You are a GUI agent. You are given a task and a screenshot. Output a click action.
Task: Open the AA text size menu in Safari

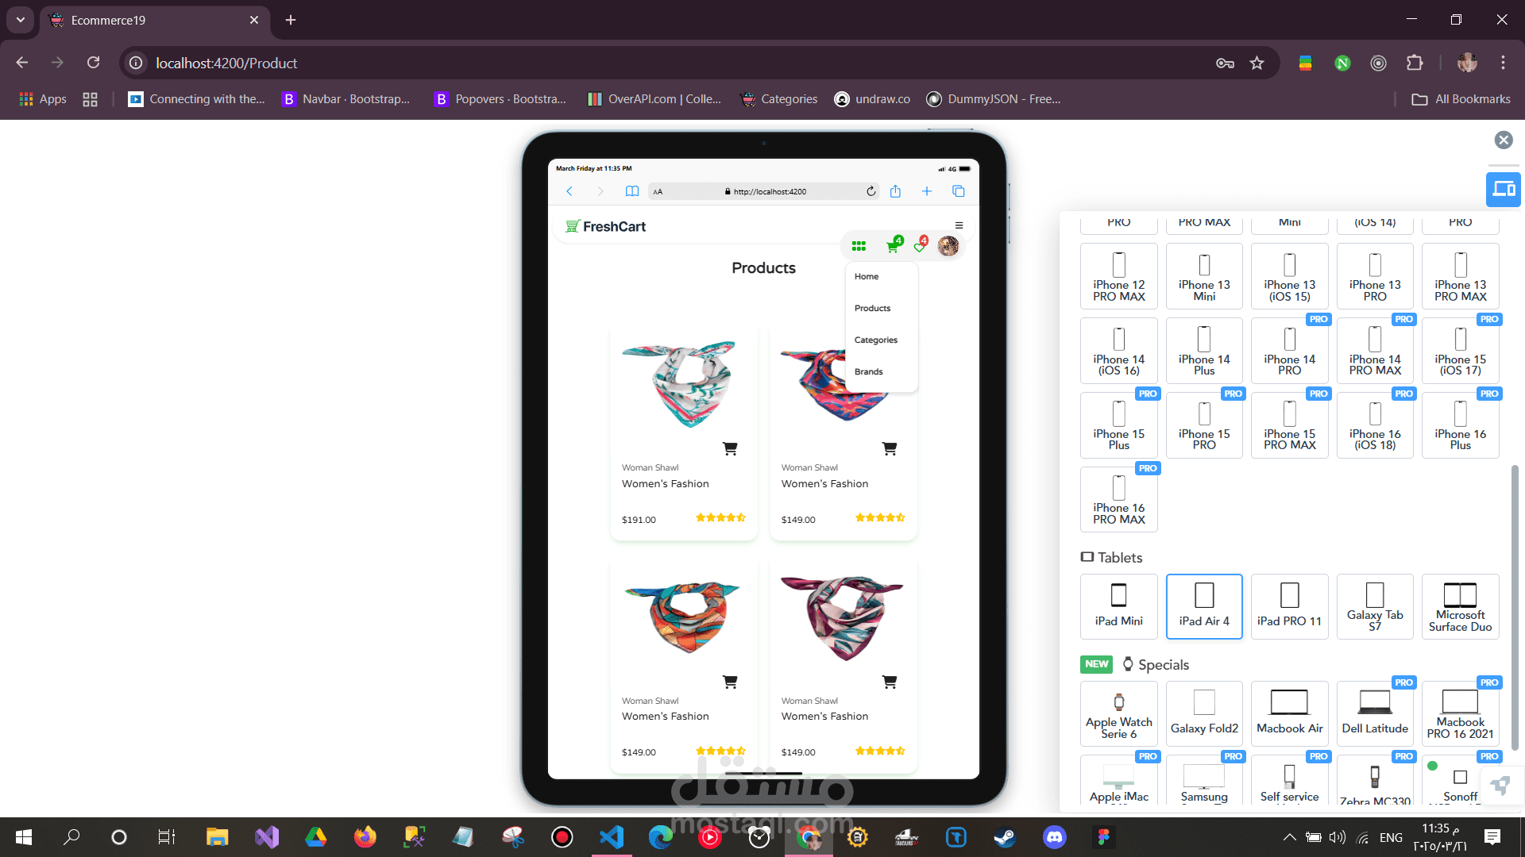coord(657,191)
